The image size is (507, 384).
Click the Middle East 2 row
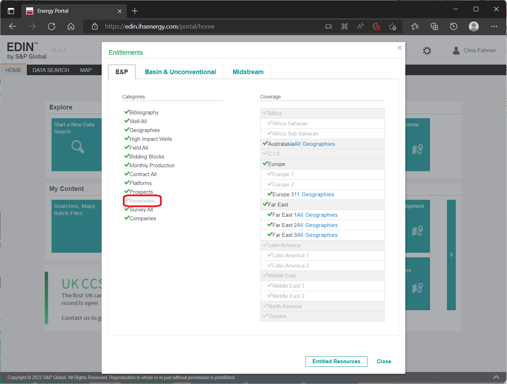[x=322, y=296]
